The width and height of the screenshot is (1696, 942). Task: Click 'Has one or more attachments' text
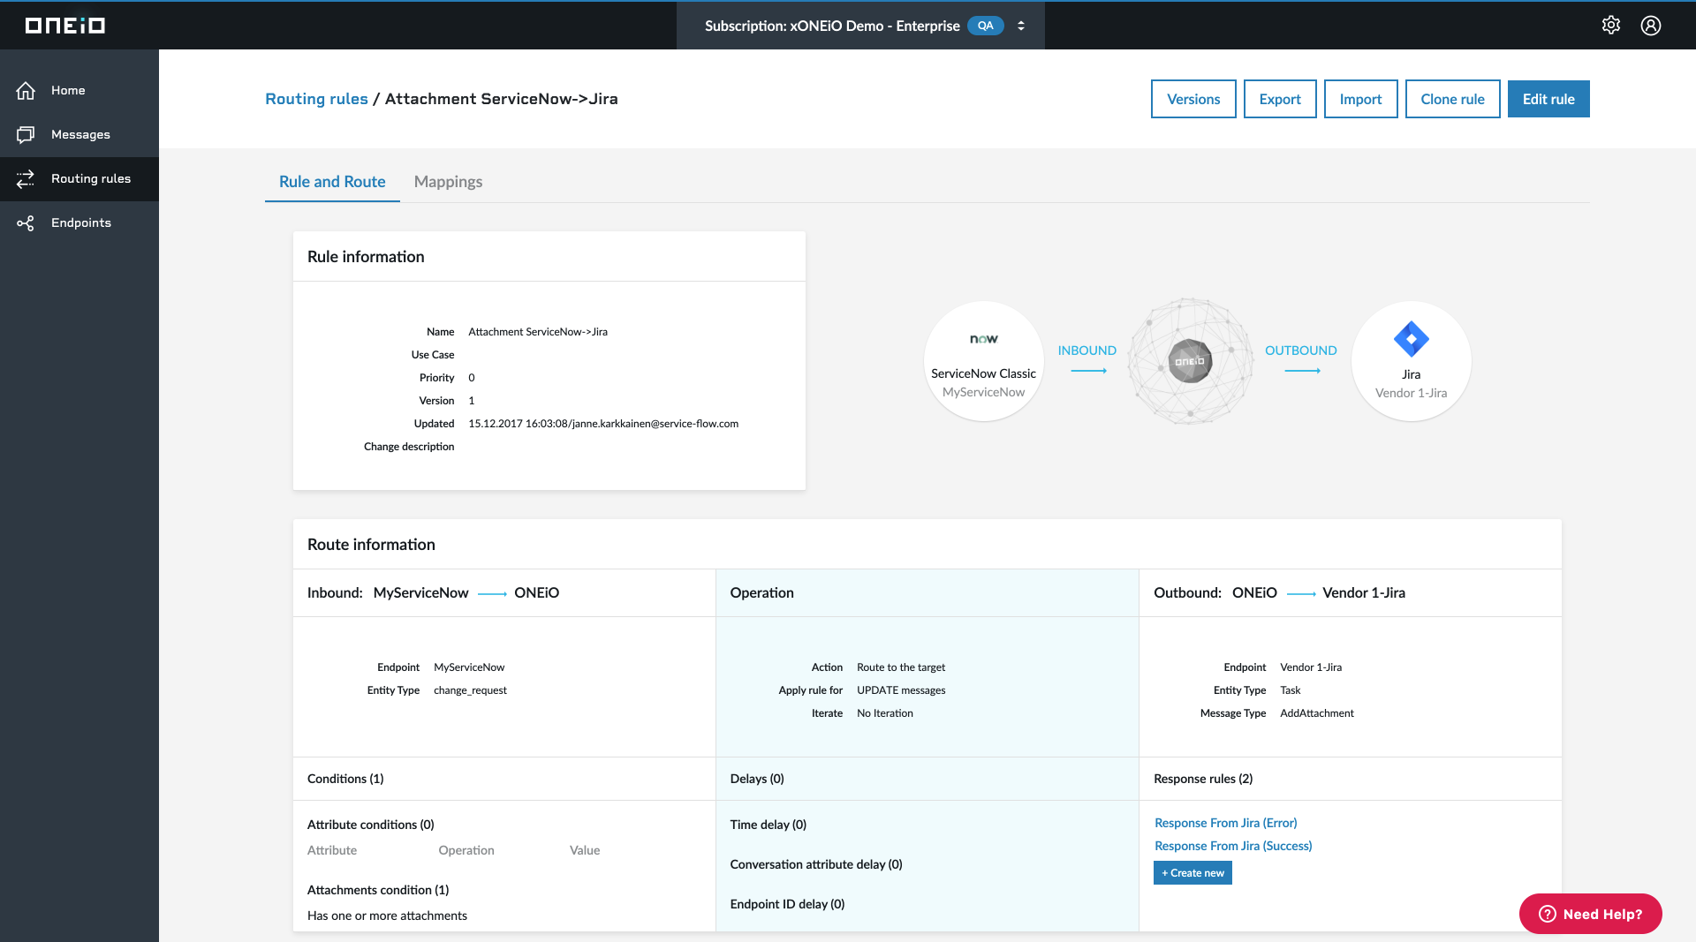tap(387, 916)
